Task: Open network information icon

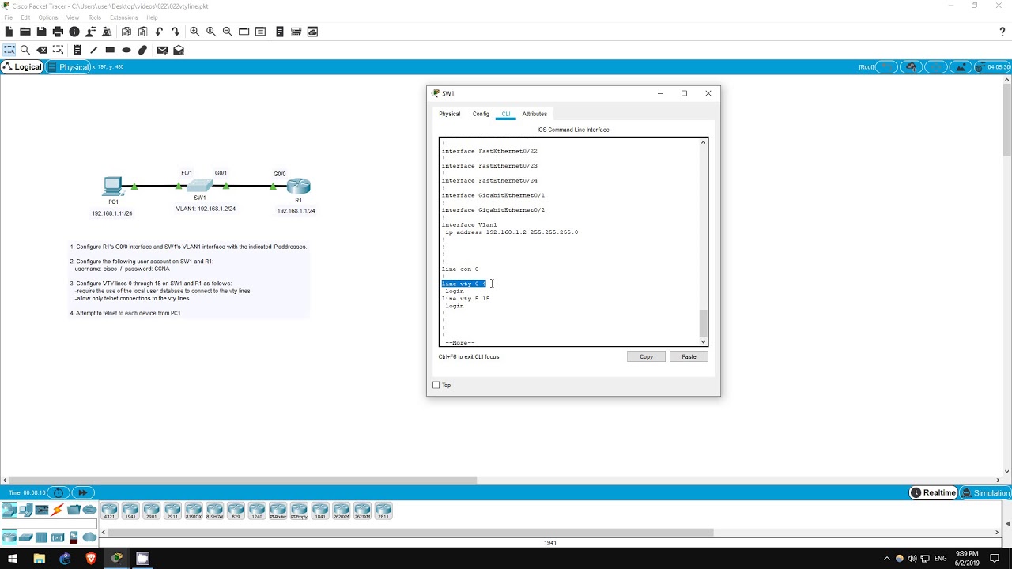Action: pos(74,32)
